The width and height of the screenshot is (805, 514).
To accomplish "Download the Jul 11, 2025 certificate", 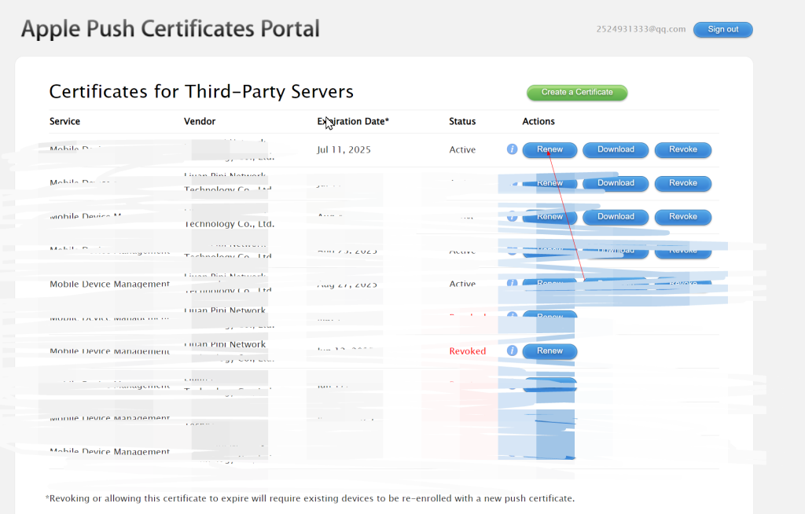I will (616, 149).
